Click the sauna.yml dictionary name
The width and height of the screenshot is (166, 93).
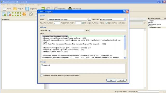tap(46, 65)
